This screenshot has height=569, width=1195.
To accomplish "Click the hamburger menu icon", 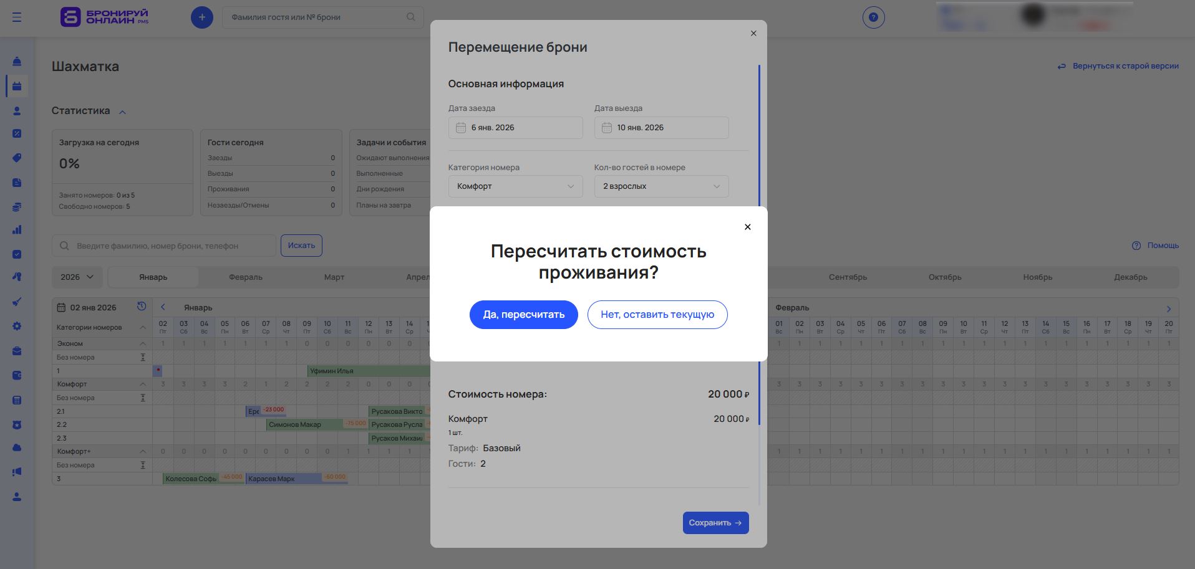I will click(x=17, y=17).
